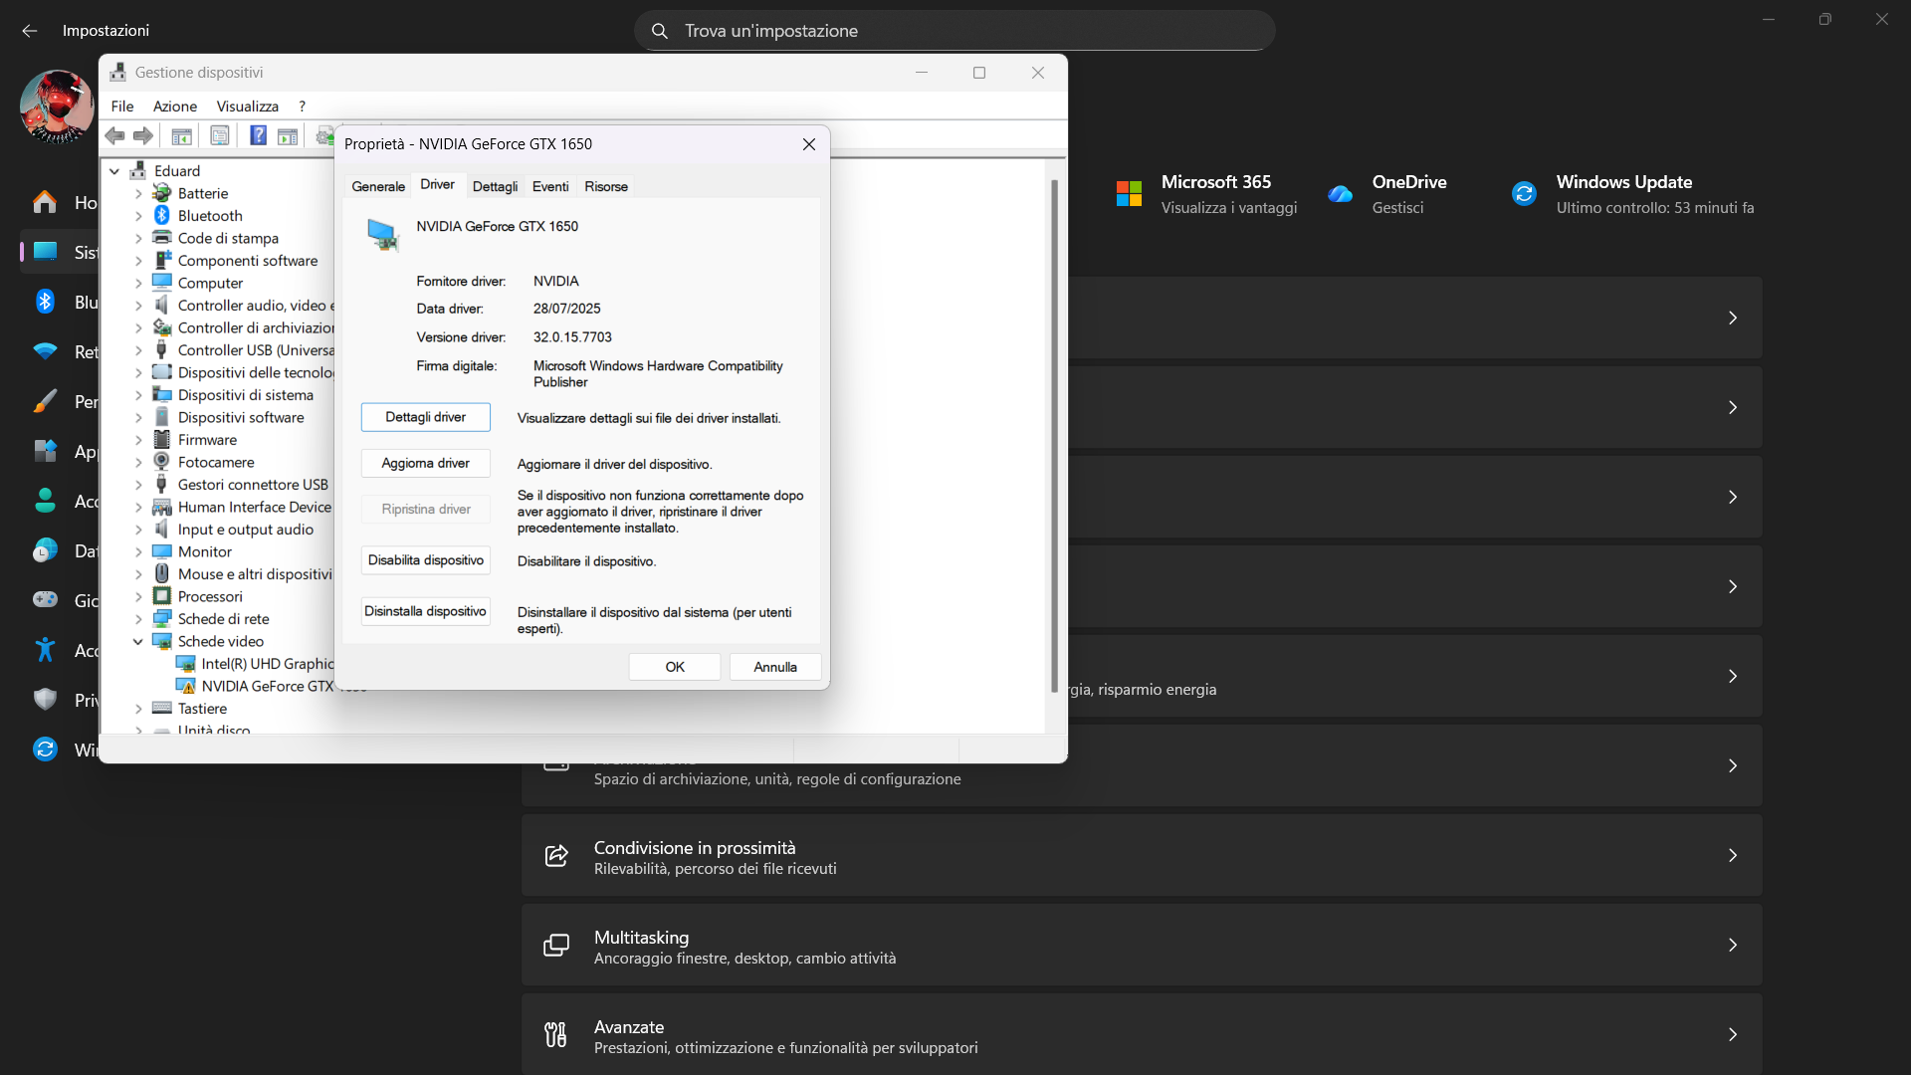Click the Disinstalla dispositivo button
Screen dimensions: 1911x1075
426,611
